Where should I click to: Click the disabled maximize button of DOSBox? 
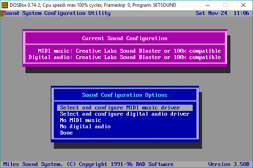pyautogui.click(x=225, y=5)
